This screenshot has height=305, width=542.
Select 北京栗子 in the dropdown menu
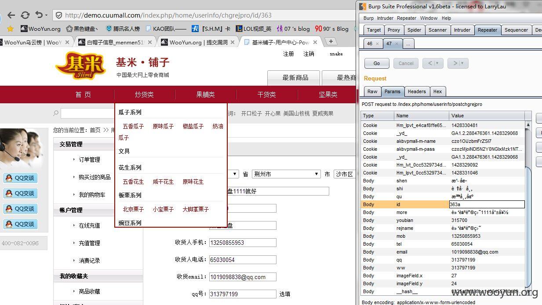coord(133,209)
